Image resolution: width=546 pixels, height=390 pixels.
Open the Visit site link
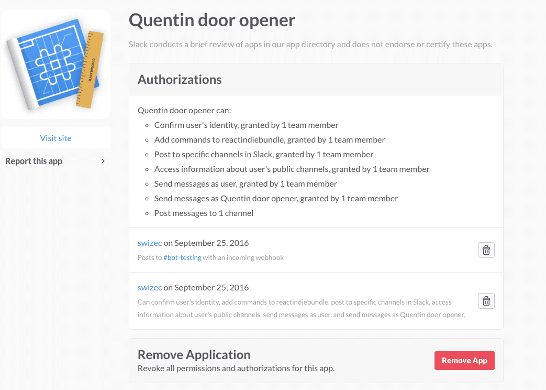(55, 138)
